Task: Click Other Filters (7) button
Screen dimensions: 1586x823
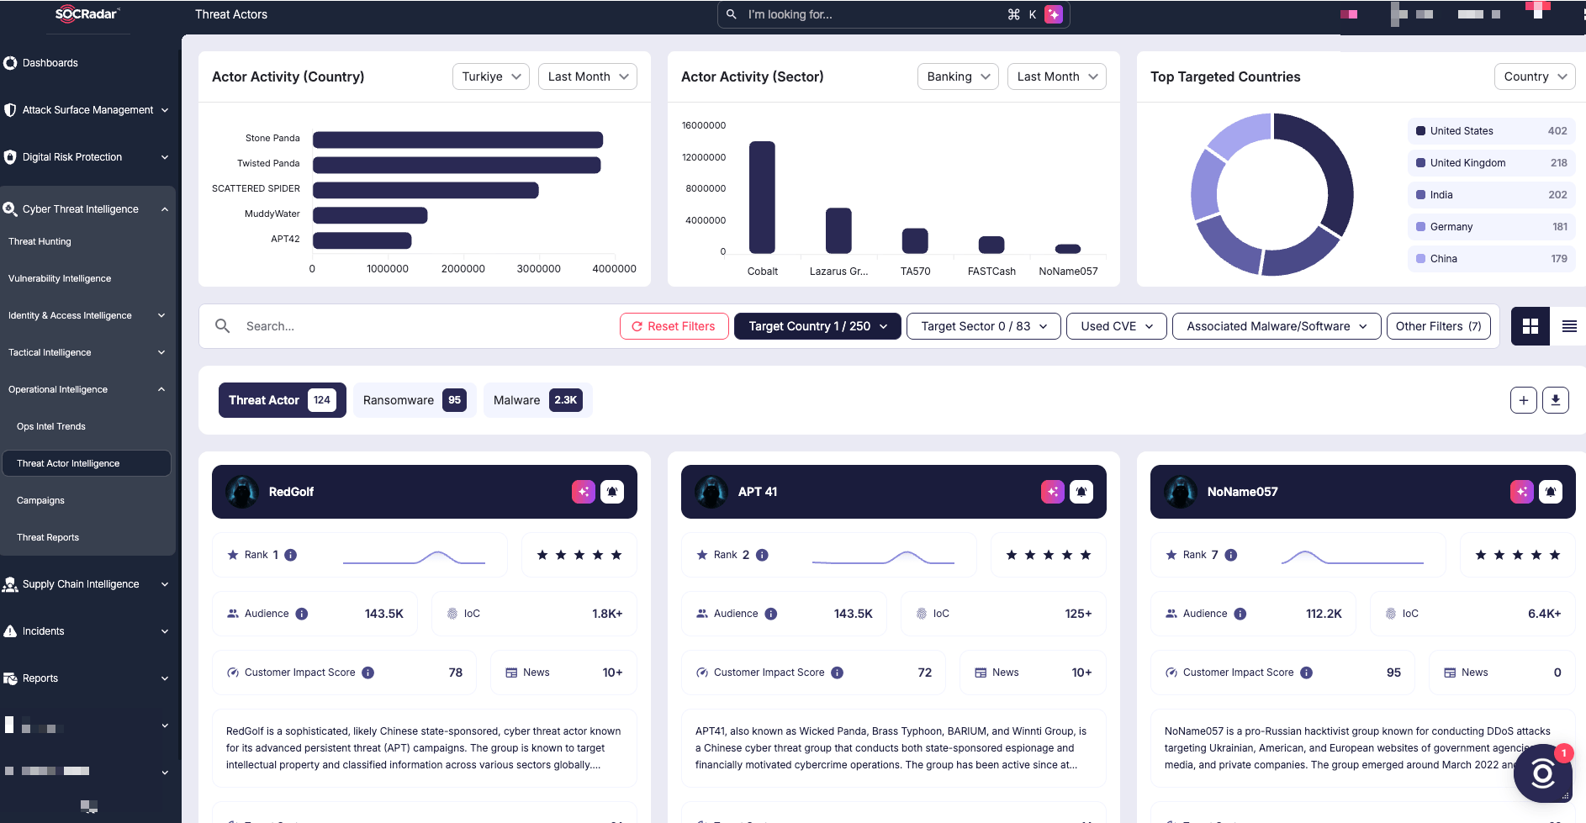Action: tap(1439, 326)
